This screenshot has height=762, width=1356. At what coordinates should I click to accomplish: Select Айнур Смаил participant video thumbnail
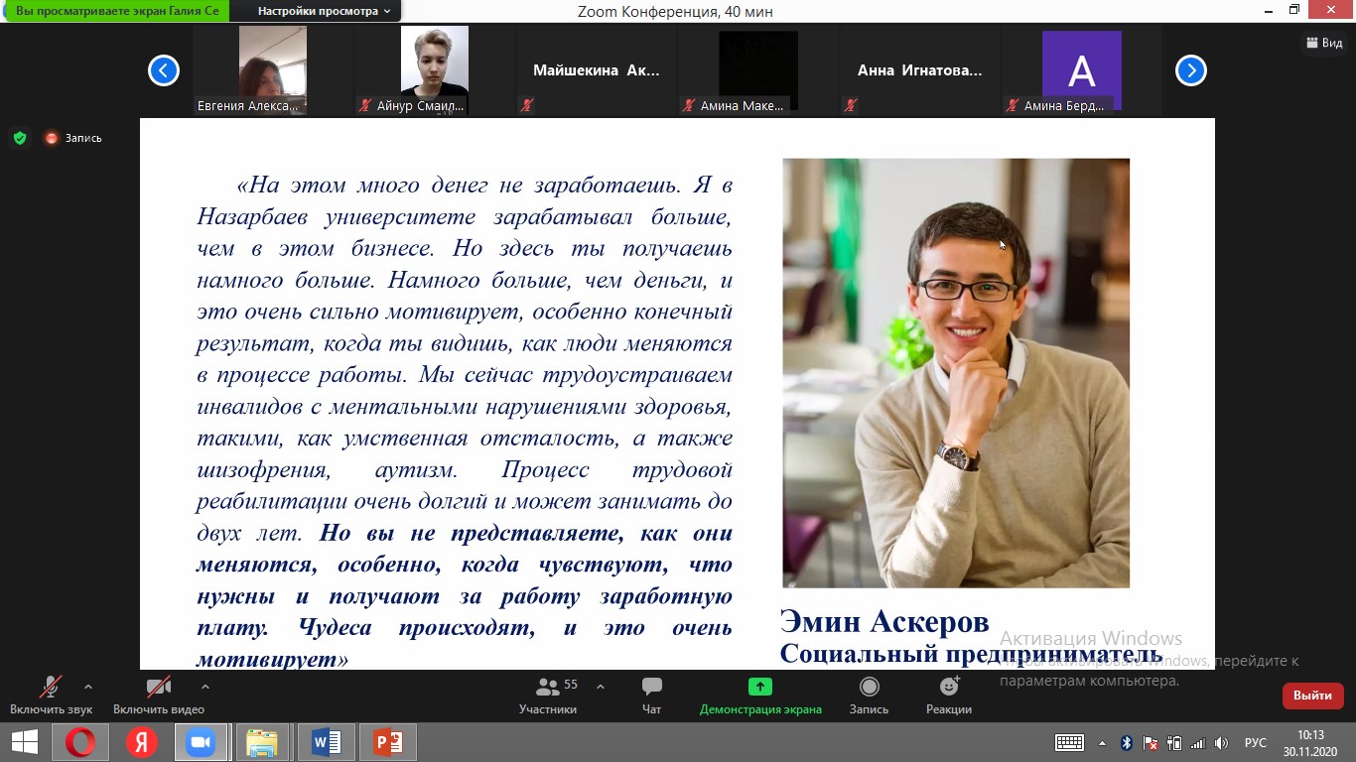point(434,69)
